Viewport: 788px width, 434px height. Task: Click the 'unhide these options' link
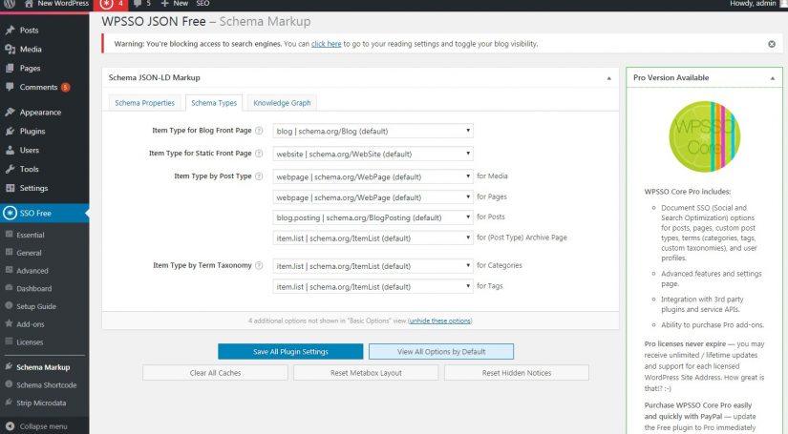(x=440, y=320)
